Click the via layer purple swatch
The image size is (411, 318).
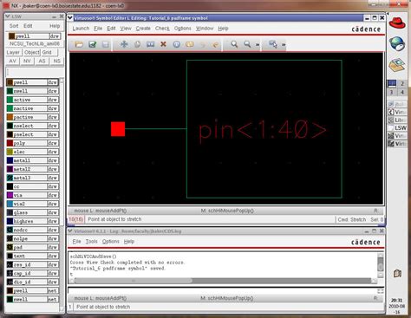10,195
